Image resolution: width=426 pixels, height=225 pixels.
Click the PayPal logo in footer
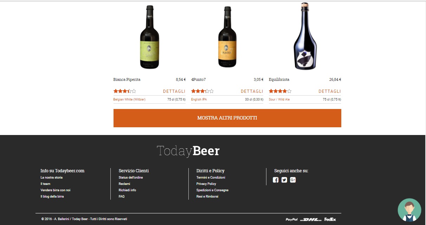pyautogui.click(x=292, y=219)
